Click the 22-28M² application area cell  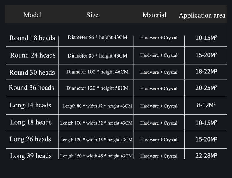tap(206, 156)
